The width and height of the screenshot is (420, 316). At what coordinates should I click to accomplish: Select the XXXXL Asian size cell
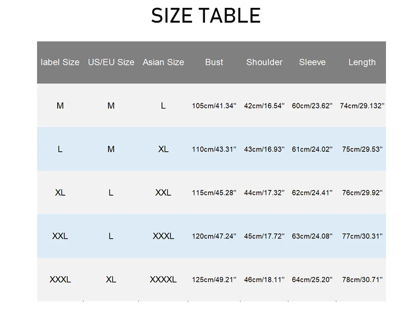163,279
